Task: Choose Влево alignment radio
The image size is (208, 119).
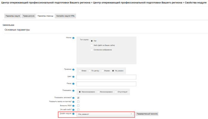Action: [x=80, y=71]
